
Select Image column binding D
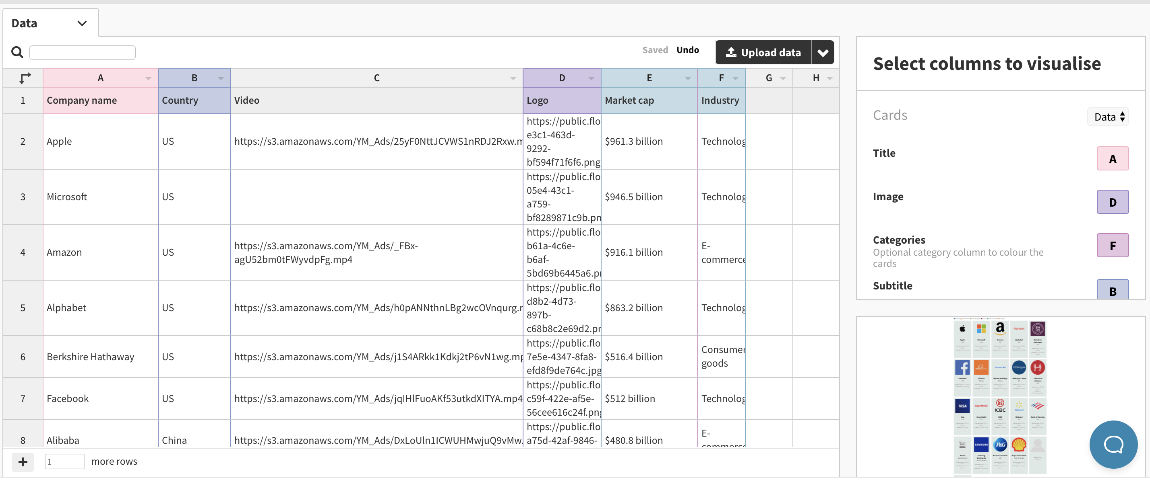tap(1113, 202)
